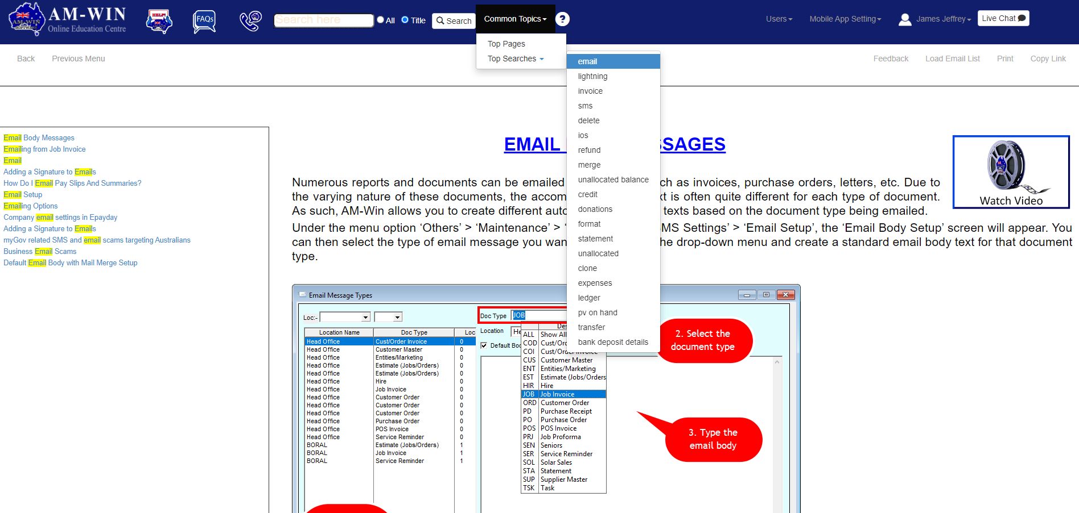Click Copy Link
Screen dimensions: 1079x513
click(x=1048, y=59)
